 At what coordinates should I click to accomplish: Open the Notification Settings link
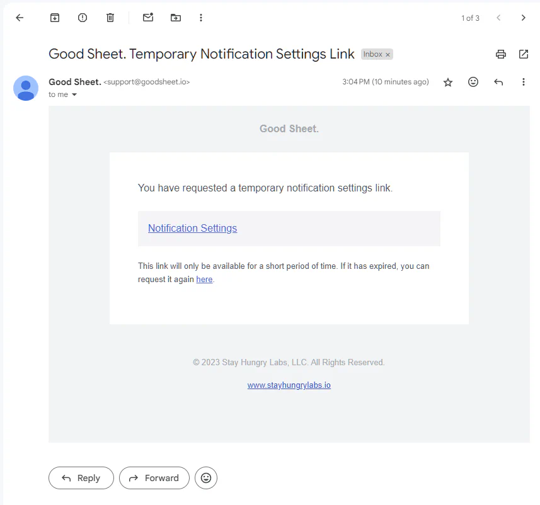click(193, 228)
